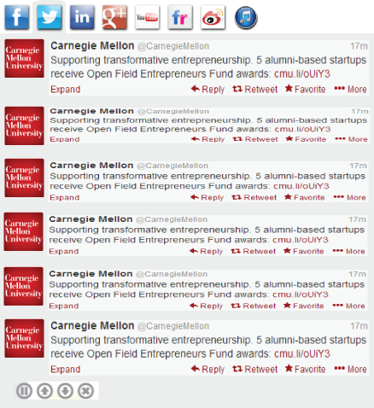The height and width of the screenshot is (408, 374).
Task: Retweet the last tweet
Action: click(254, 370)
